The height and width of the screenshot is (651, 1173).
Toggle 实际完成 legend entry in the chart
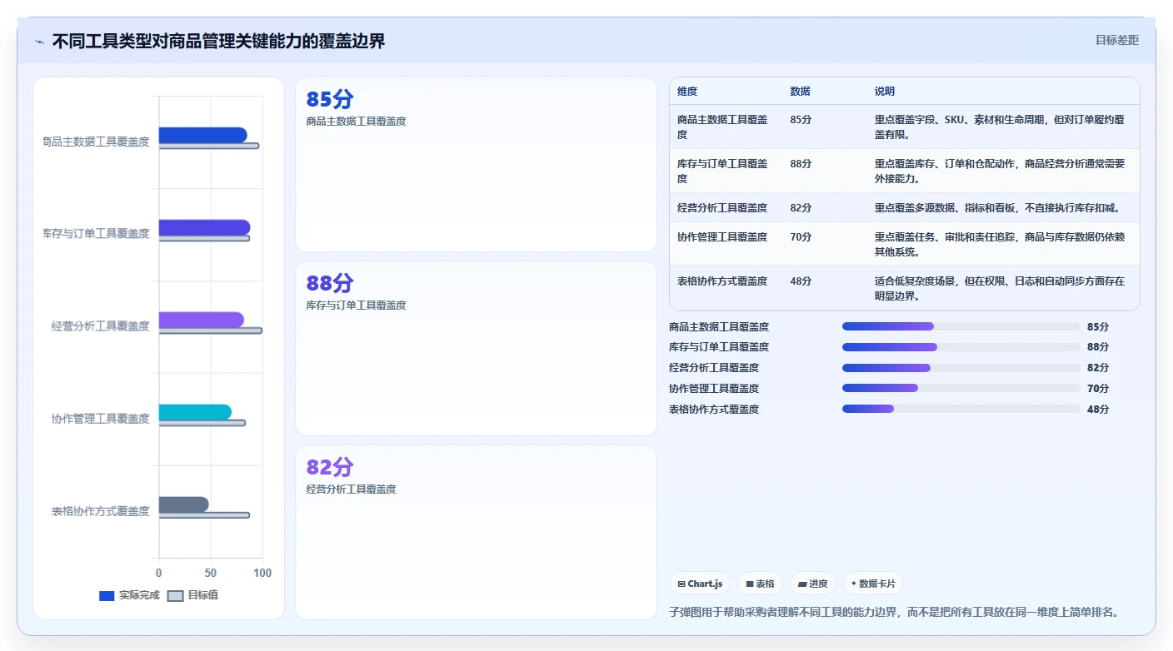129,595
